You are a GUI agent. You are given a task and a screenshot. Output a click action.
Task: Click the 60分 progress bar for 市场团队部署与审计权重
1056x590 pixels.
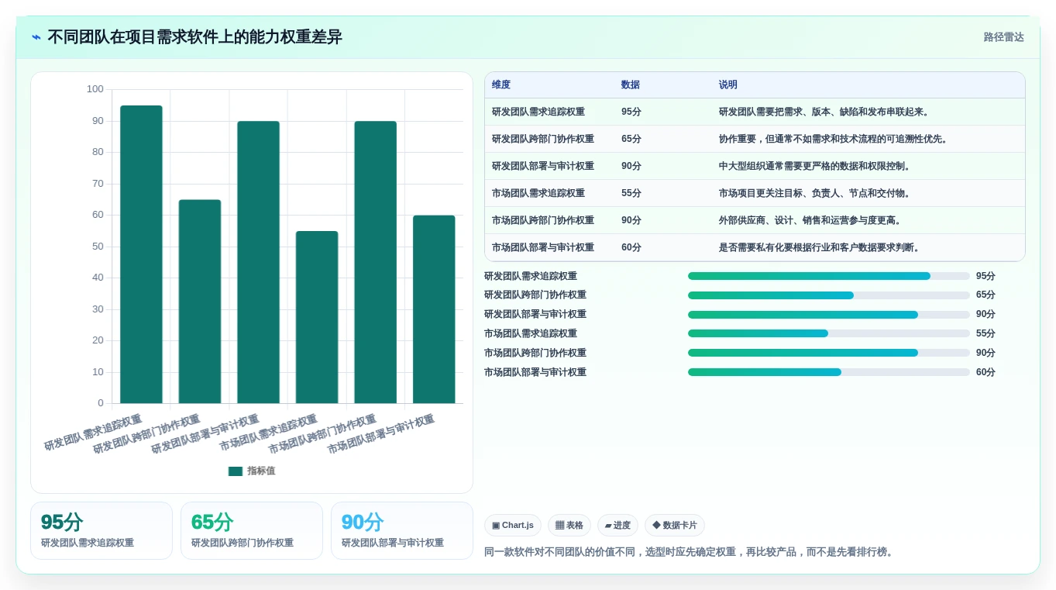pyautogui.click(x=829, y=372)
